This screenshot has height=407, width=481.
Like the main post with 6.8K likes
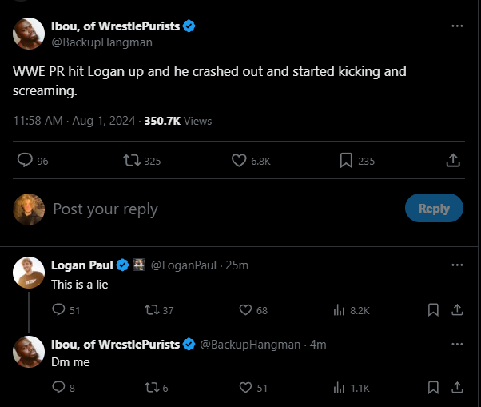(239, 161)
